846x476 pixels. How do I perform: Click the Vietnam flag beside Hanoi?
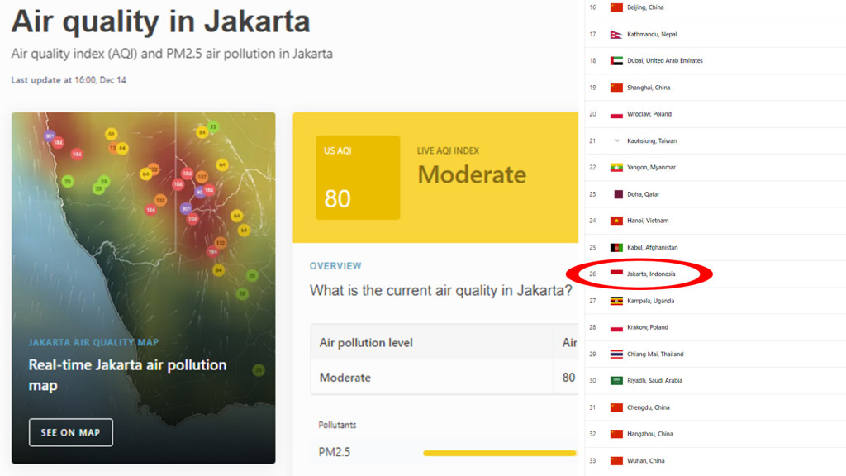coord(616,221)
